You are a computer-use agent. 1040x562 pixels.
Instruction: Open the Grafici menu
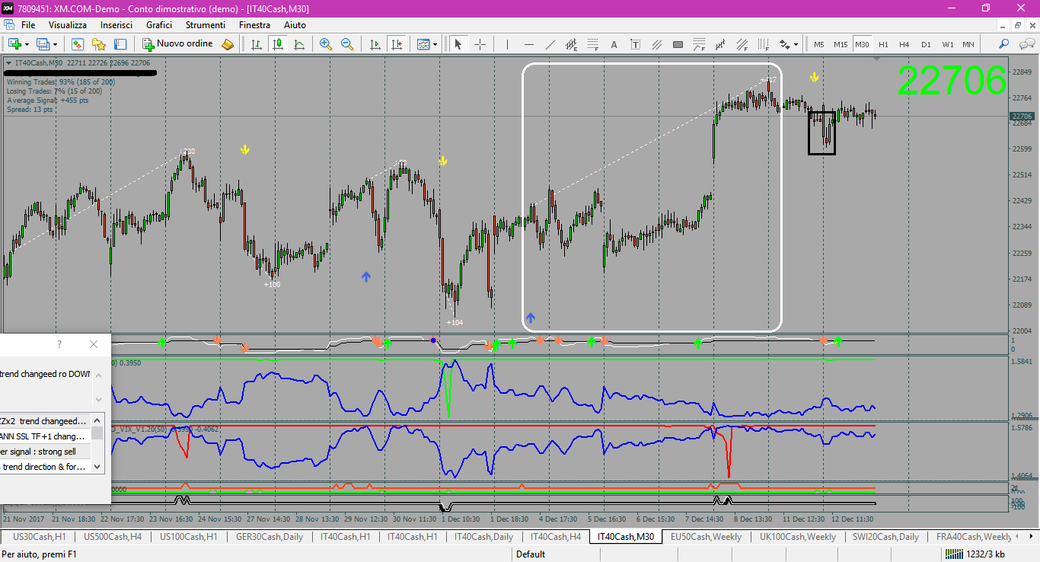pyautogui.click(x=159, y=25)
